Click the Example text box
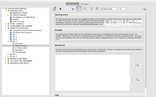 coord(99,37)
